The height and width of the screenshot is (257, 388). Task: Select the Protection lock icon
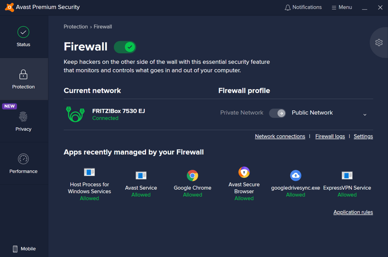[x=23, y=75]
